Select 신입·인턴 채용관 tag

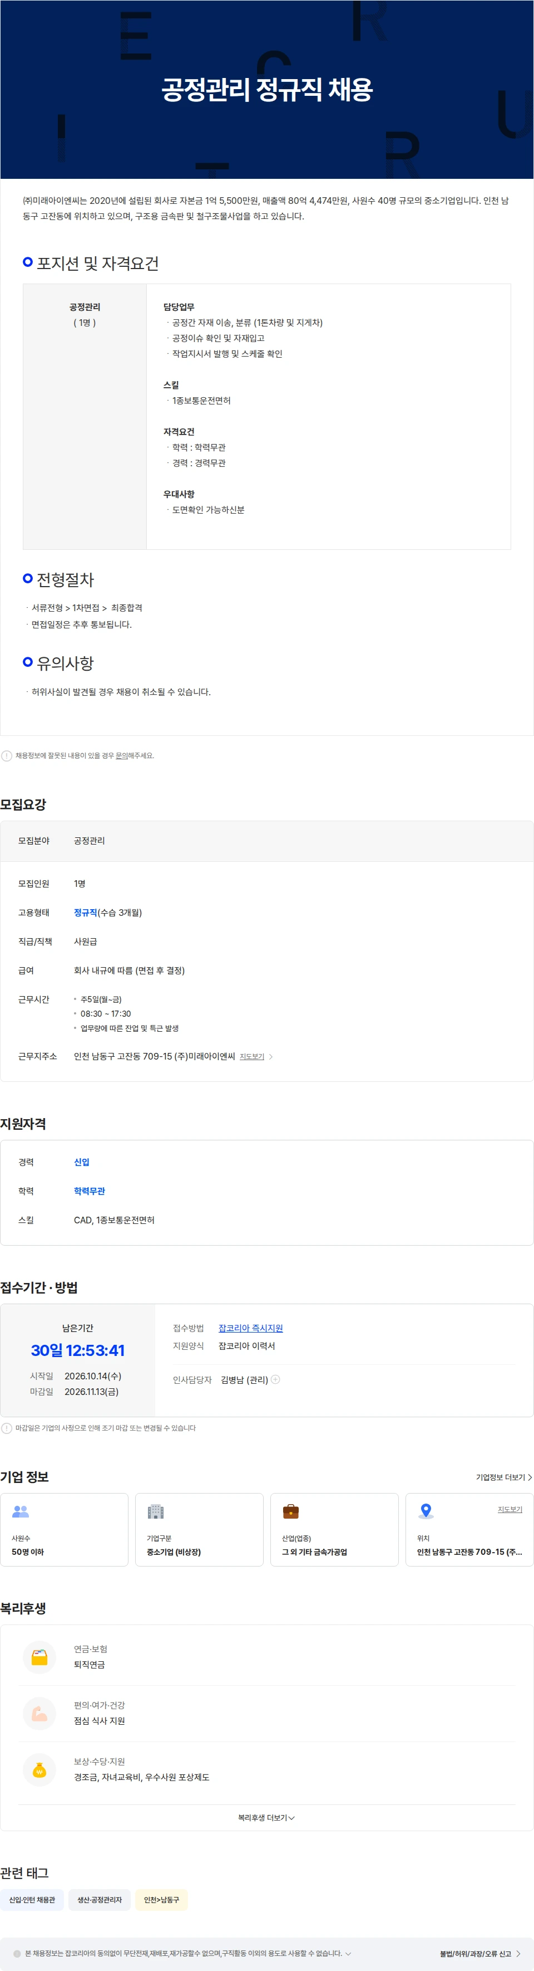pos(32,1900)
